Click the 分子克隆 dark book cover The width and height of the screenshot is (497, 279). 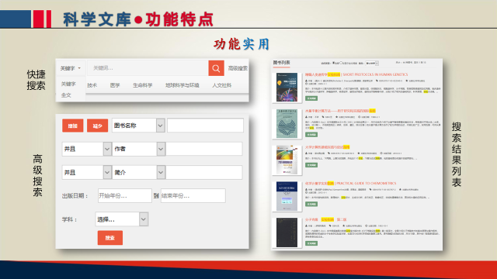pos(287,232)
